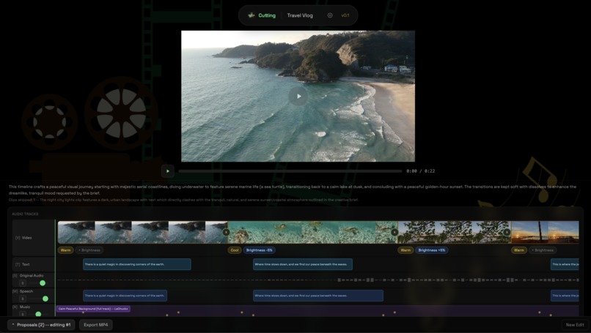Toggle Warm tag under the coastline clip

click(65, 250)
